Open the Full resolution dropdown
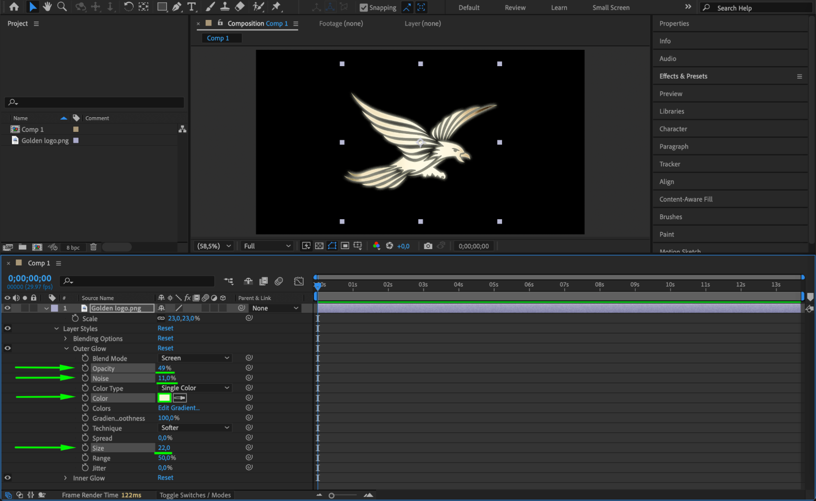 (267, 246)
